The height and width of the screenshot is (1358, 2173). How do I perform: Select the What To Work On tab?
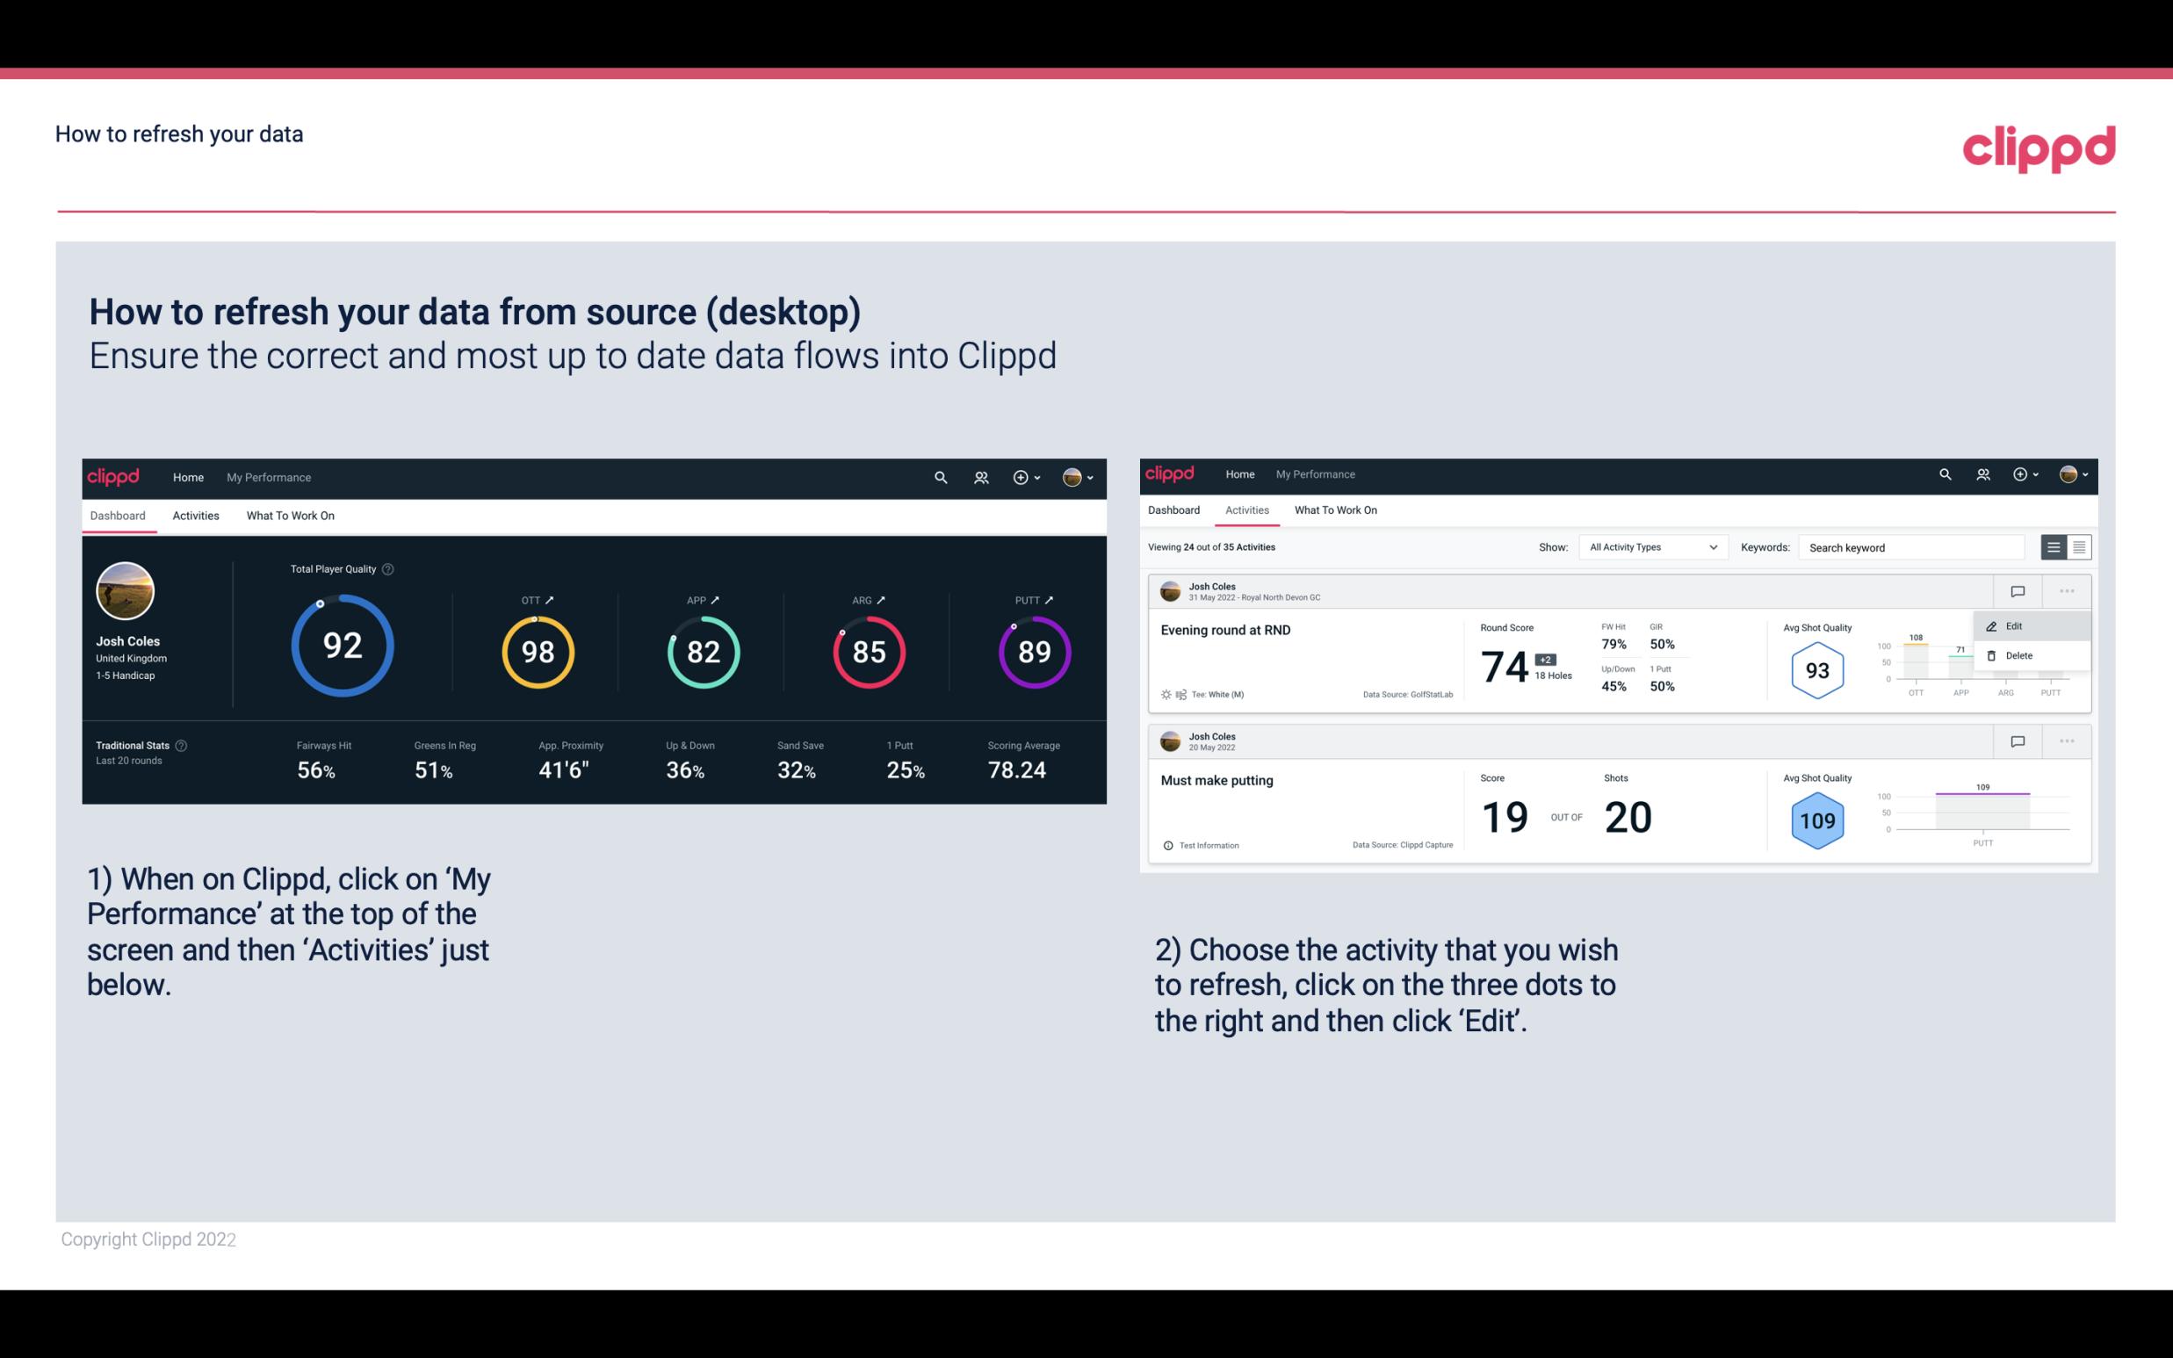point(290,515)
